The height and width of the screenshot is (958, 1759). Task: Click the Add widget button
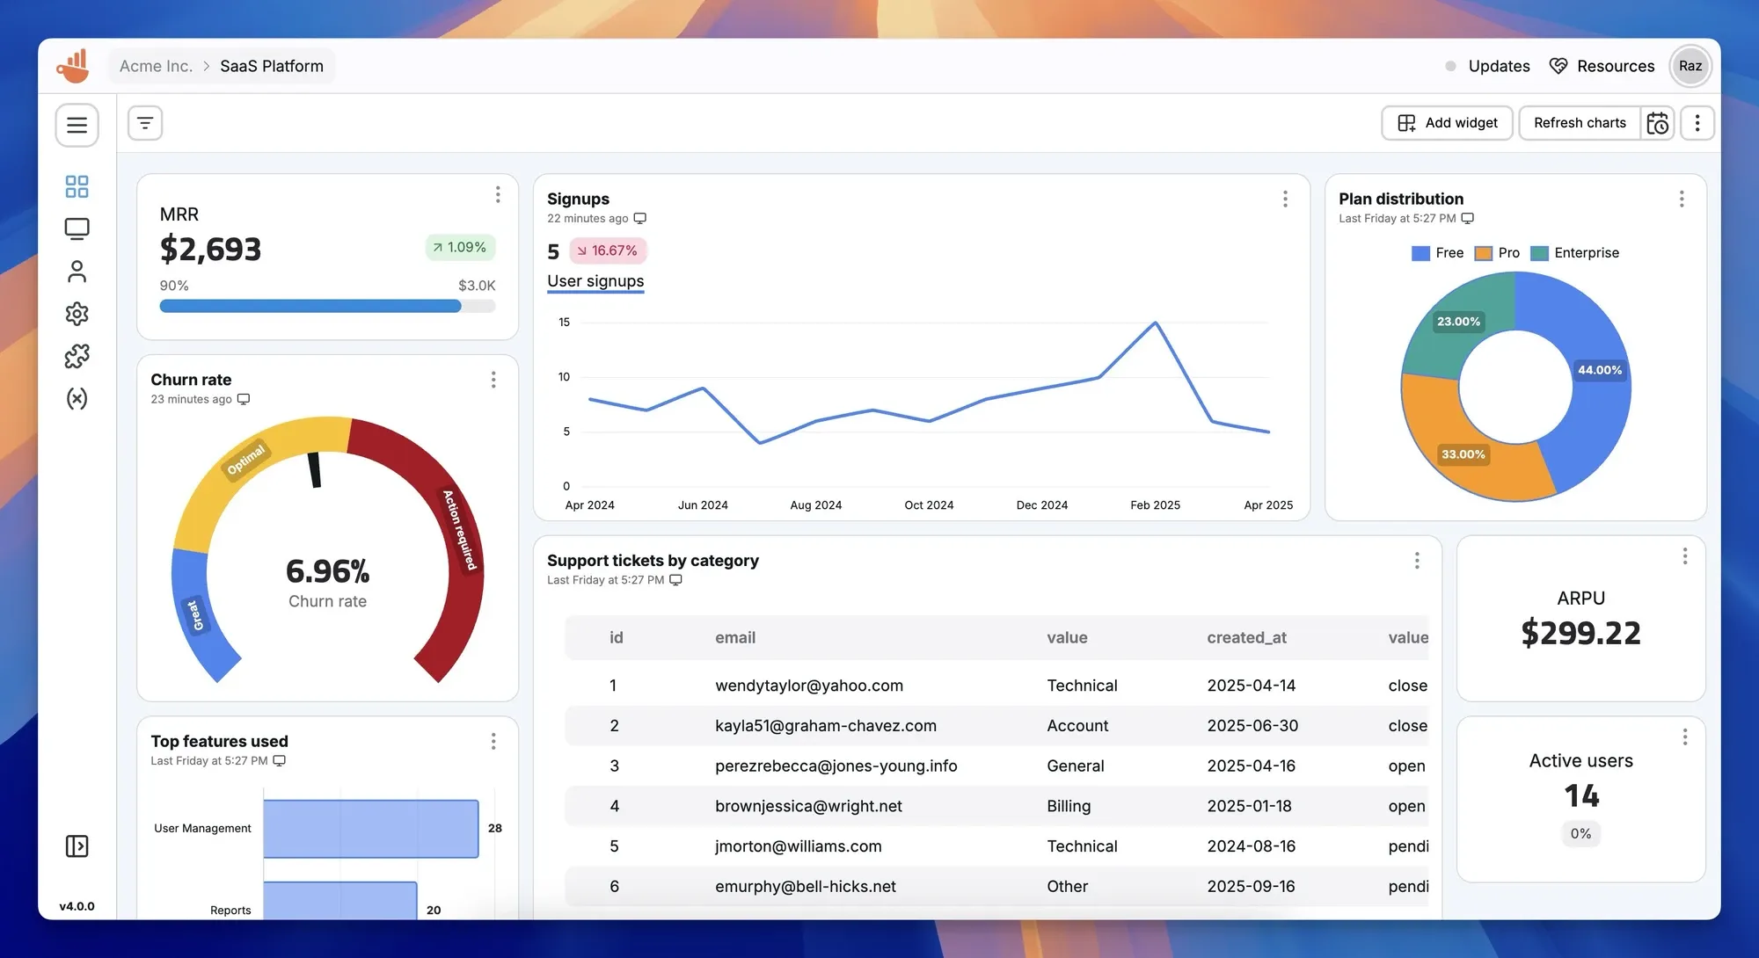pos(1446,122)
